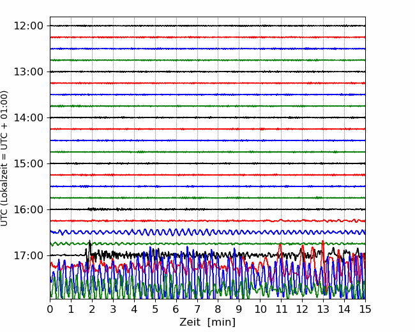Click the 17:00 time label
This screenshot has height=332, width=415.
(x=28, y=255)
